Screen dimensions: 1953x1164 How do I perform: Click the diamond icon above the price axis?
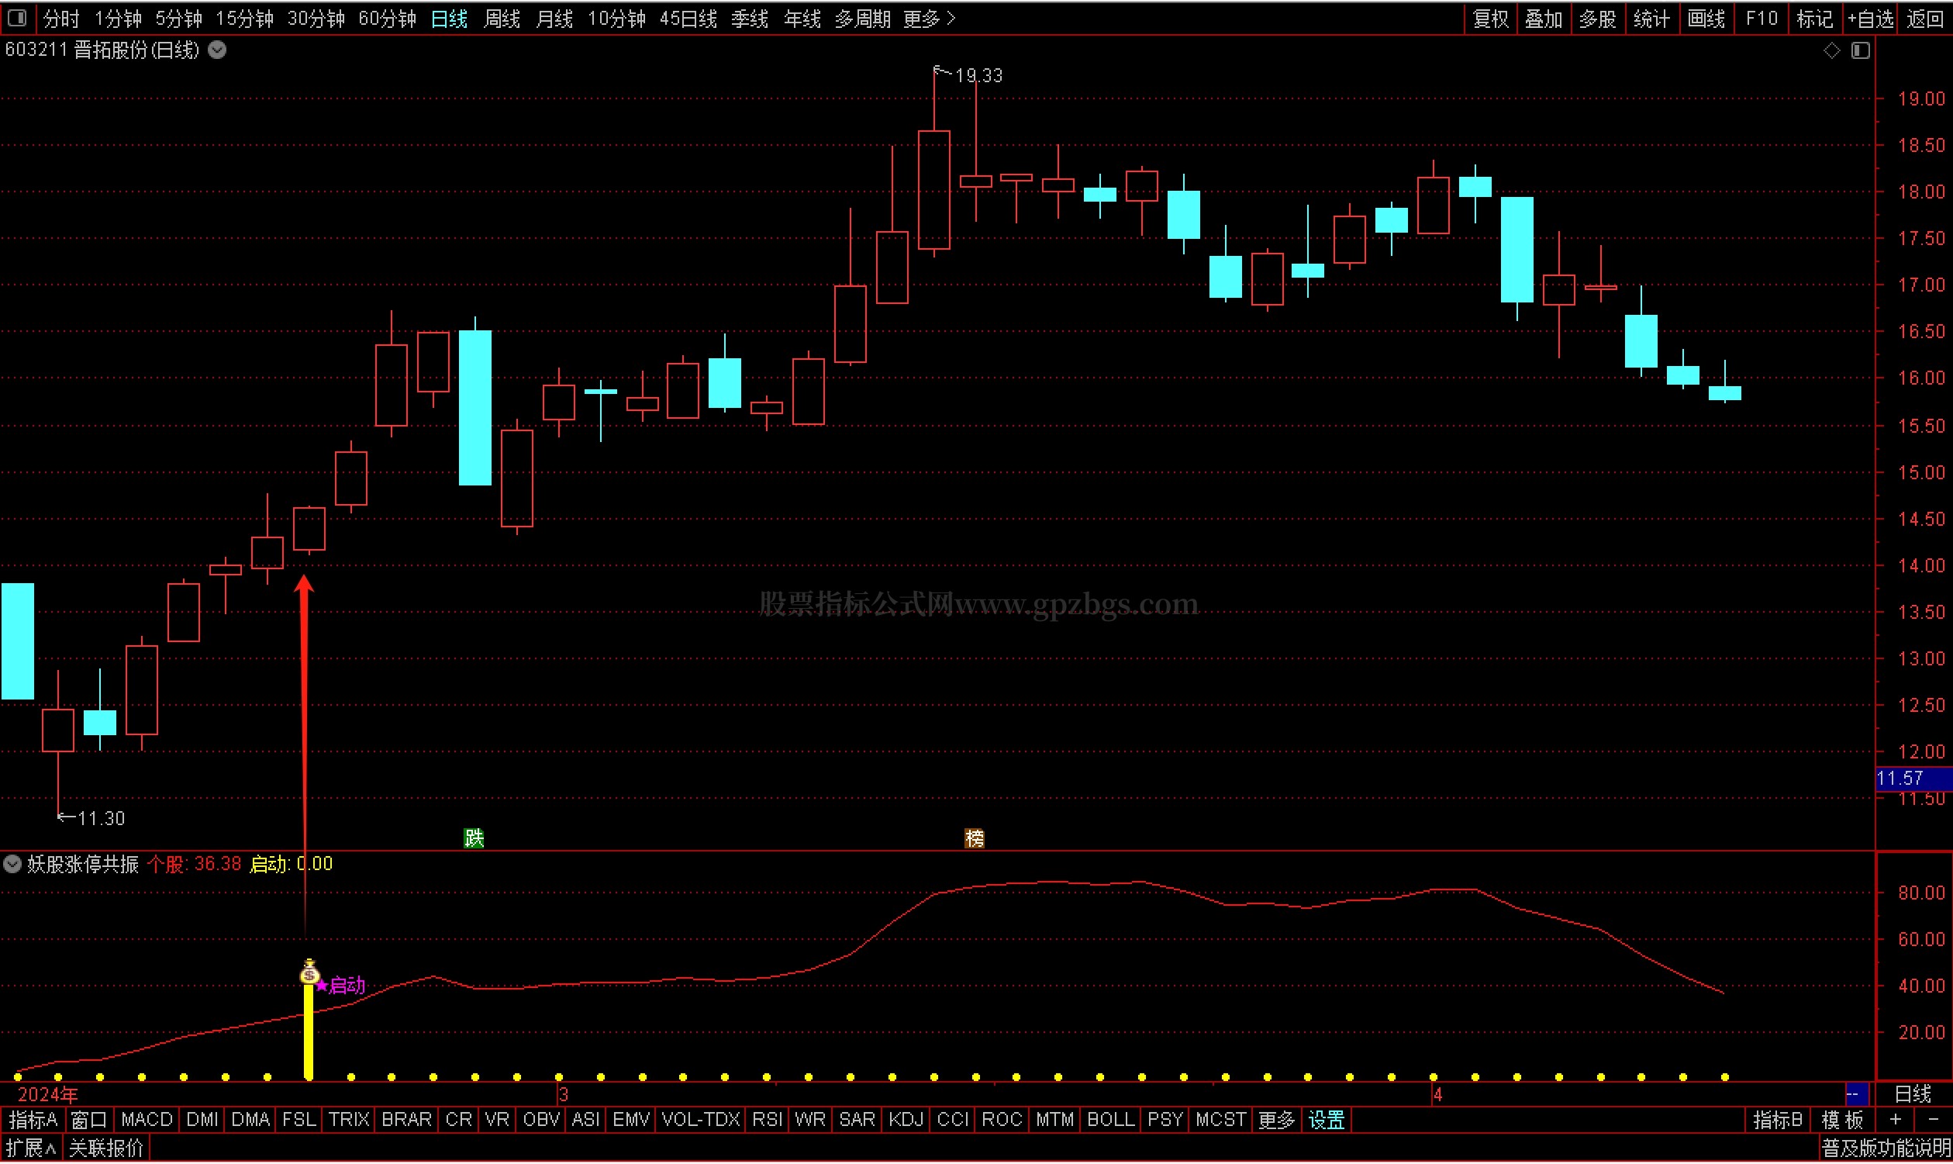tap(1831, 51)
